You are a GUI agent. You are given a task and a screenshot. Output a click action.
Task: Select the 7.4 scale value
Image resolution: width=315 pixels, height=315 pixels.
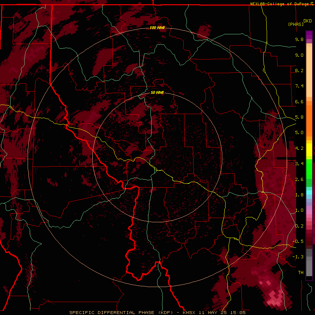[299, 86]
